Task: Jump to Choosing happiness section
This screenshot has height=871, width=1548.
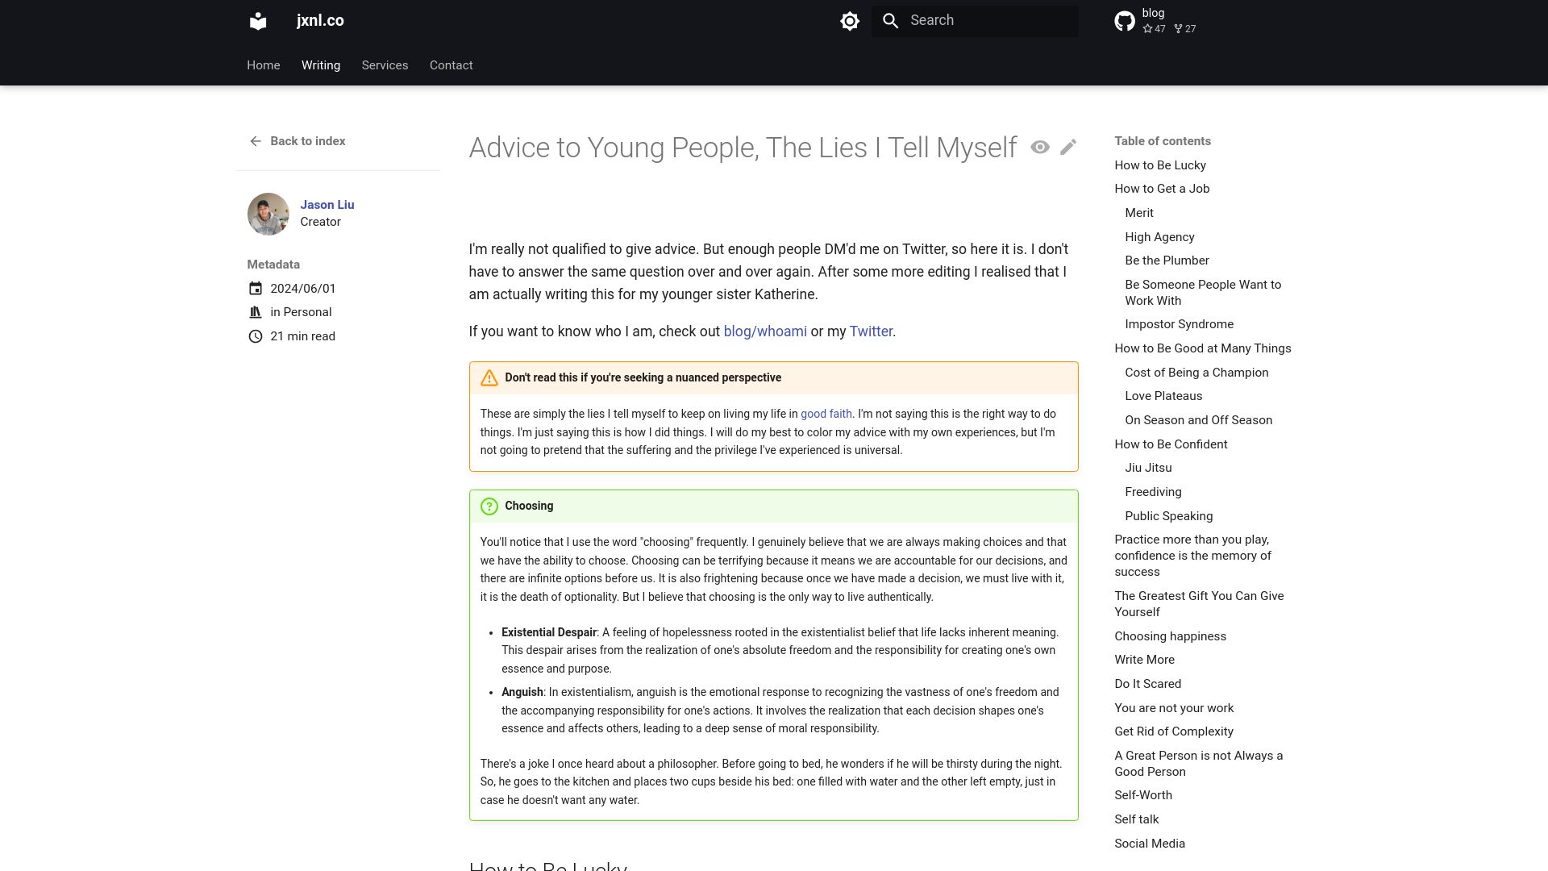Action: [x=1170, y=636]
